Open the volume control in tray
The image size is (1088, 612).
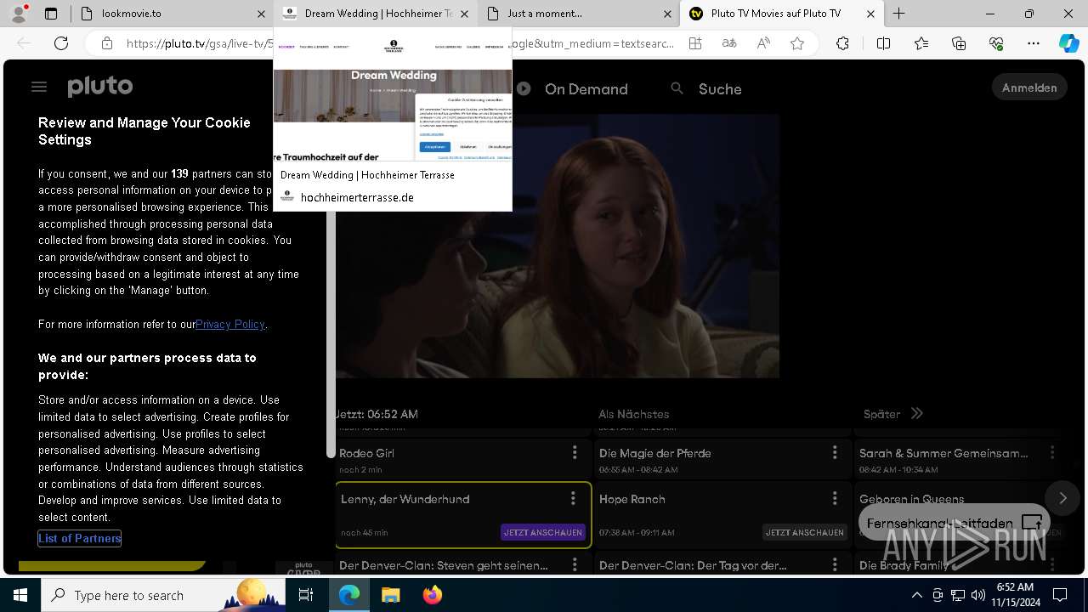[x=977, y=595]
